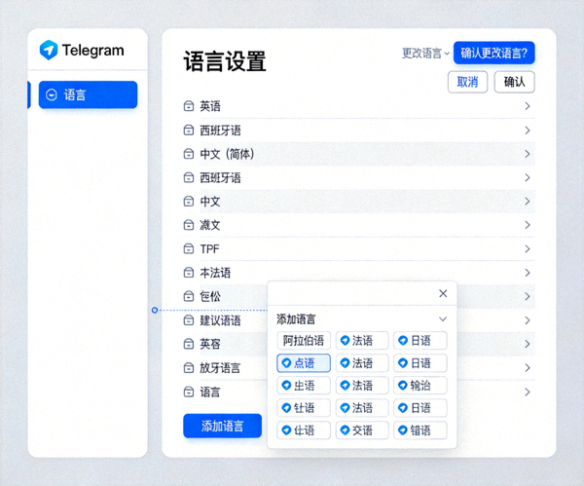The height and width of the screenshot is (486, 584).
Task: Expand the TPF row chevron
Action: click(x=528, y=249)
